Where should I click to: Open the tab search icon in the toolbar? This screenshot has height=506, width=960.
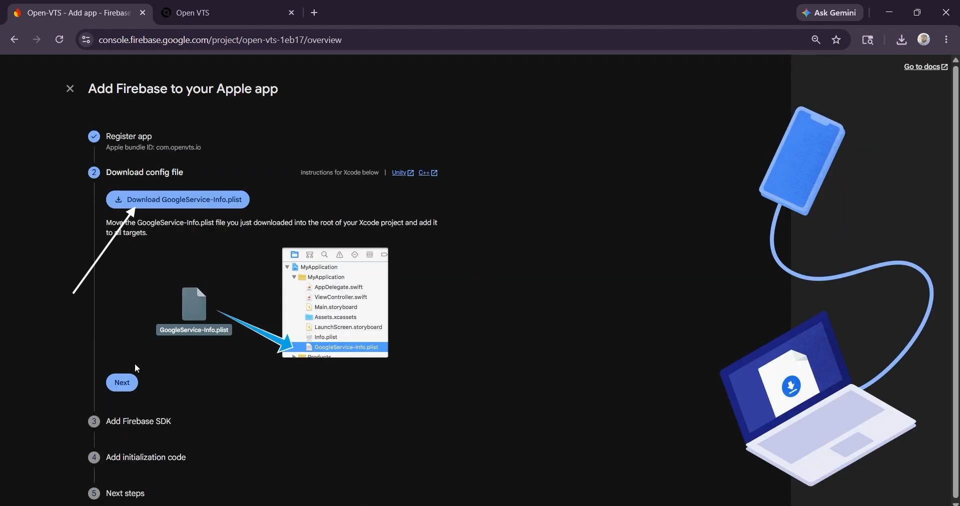[868, 39]
